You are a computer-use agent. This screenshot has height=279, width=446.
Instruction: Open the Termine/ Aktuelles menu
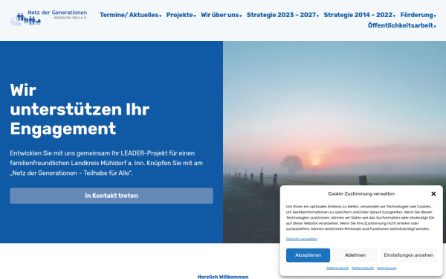coord(131,15)
